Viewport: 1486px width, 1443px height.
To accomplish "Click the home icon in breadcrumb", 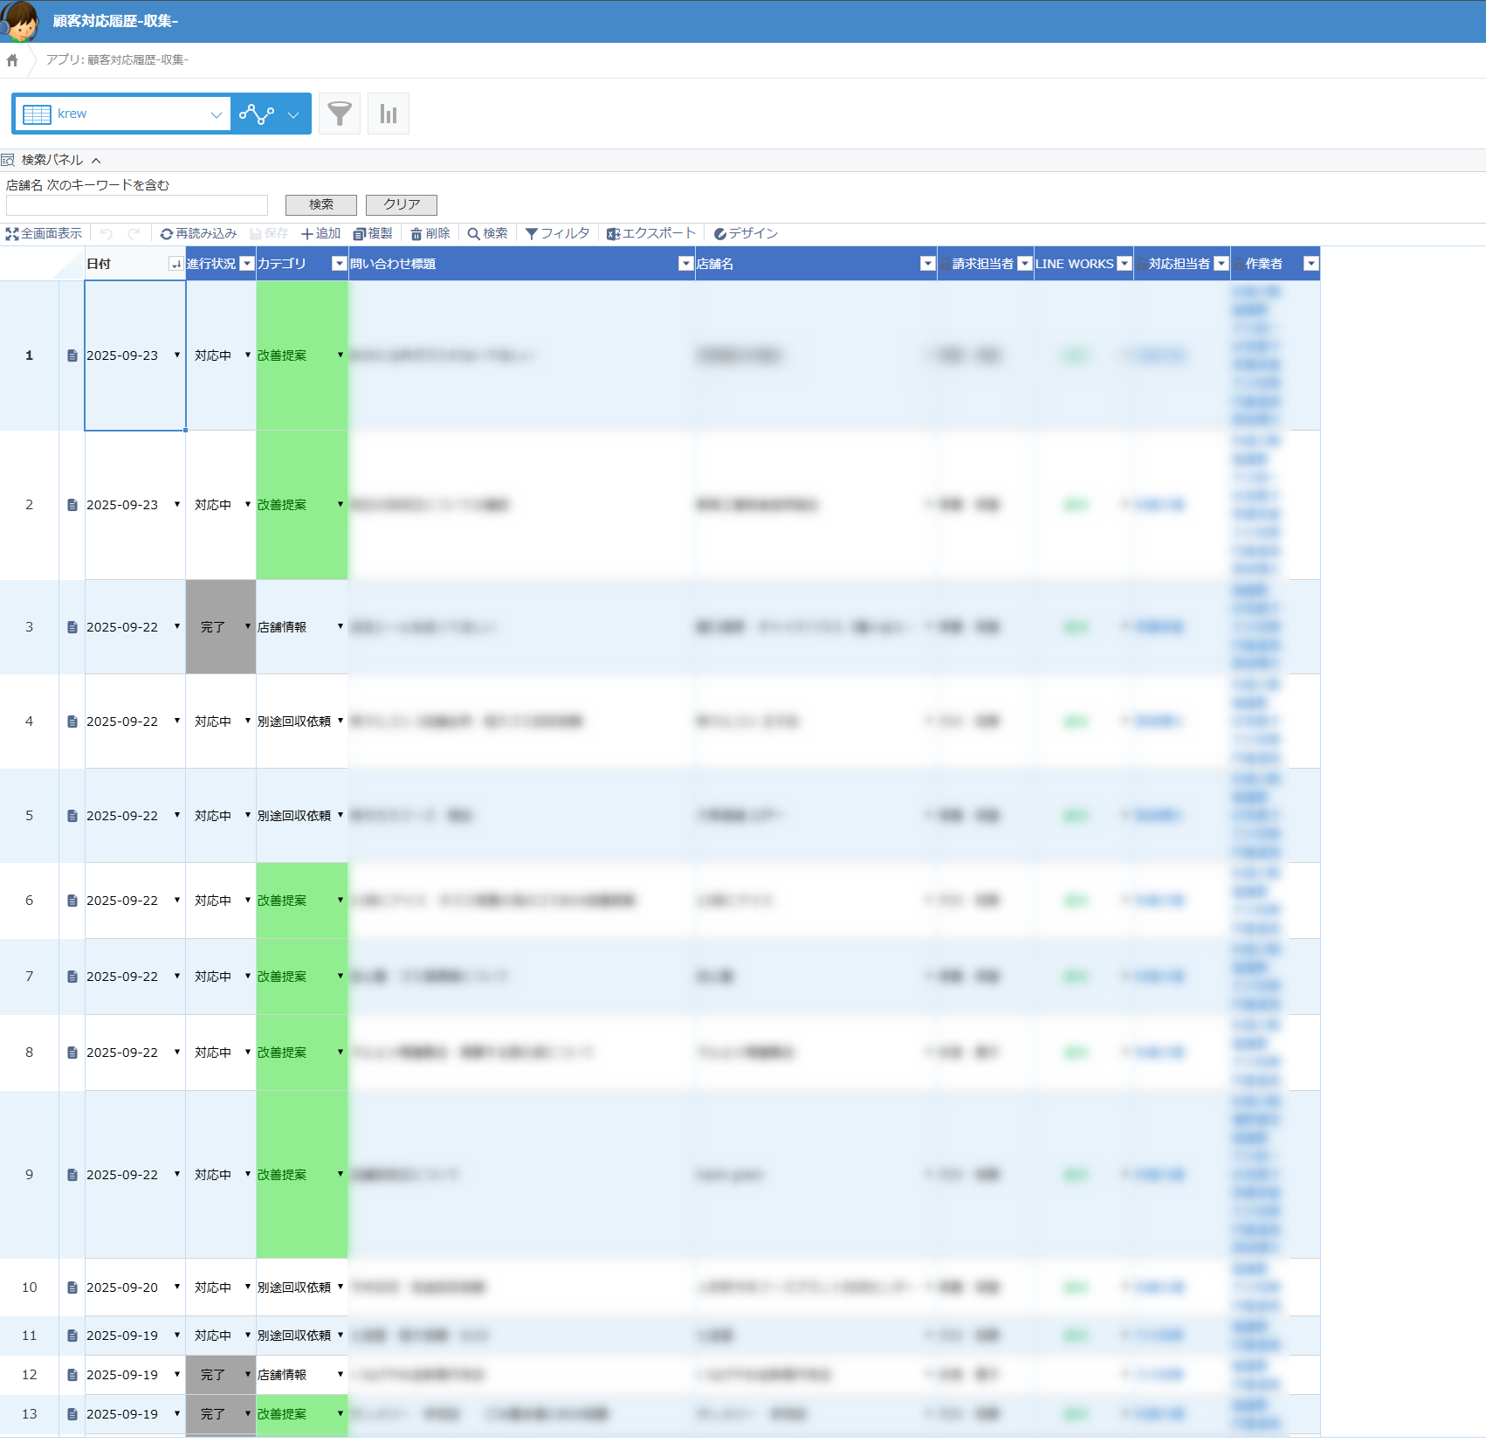I will [x=12, y=60].
